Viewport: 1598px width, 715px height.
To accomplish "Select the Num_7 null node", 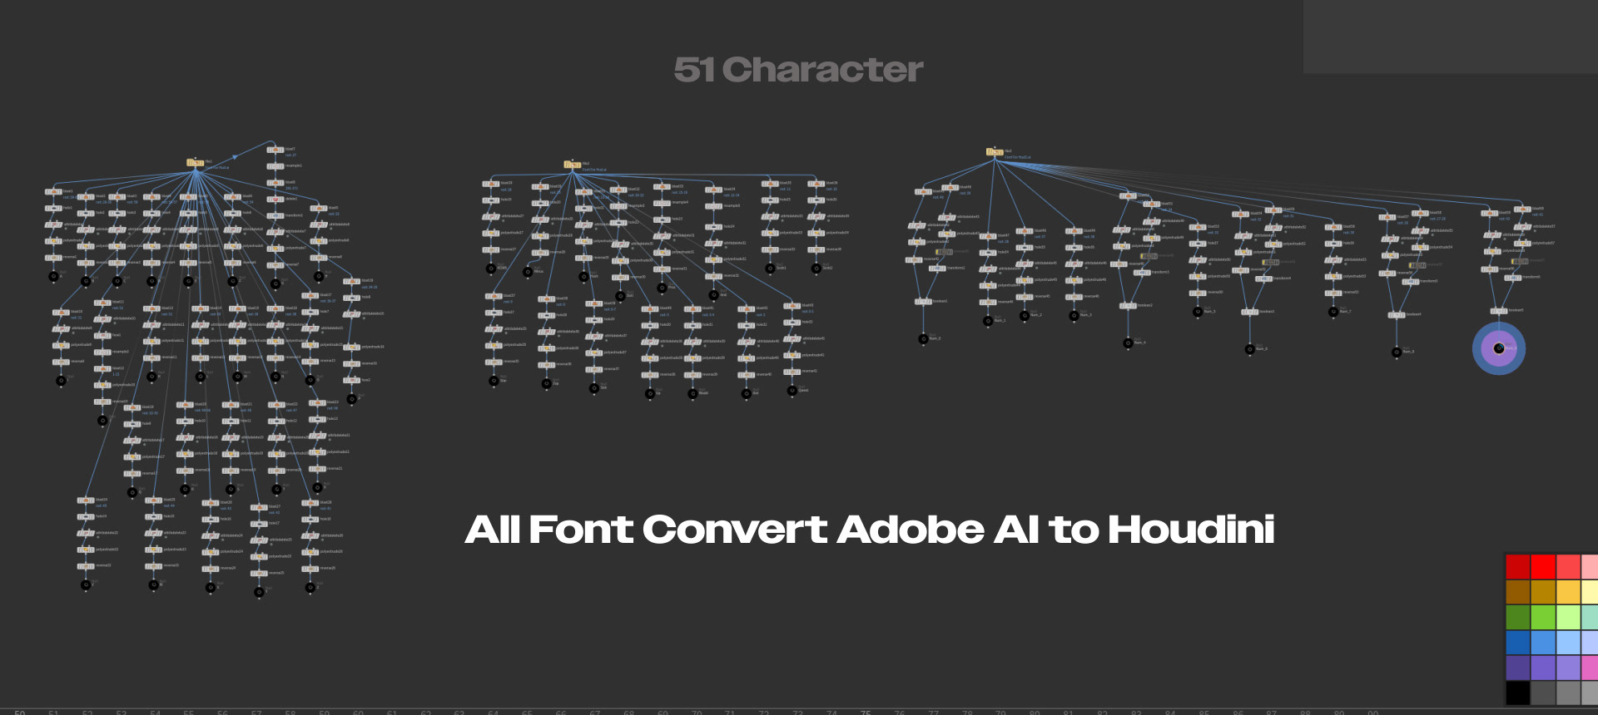I will [1332, 312].
